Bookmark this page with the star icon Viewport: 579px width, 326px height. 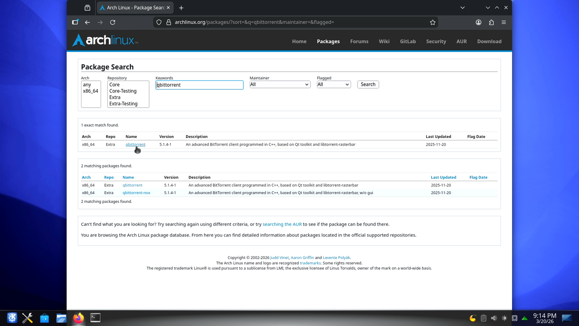[432, 22]
